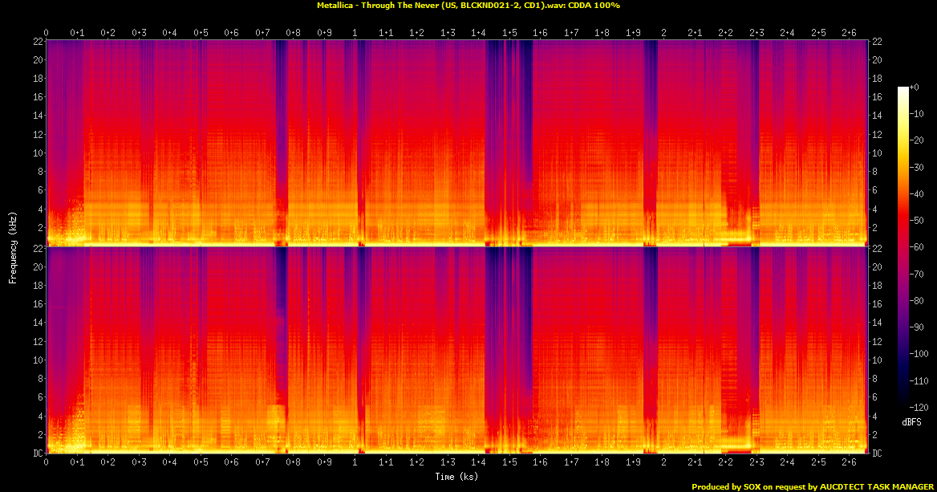Click the "-30" color scale label
This screenshot has height=492, width=937.
pyautogui.click(x=916, y=168)
